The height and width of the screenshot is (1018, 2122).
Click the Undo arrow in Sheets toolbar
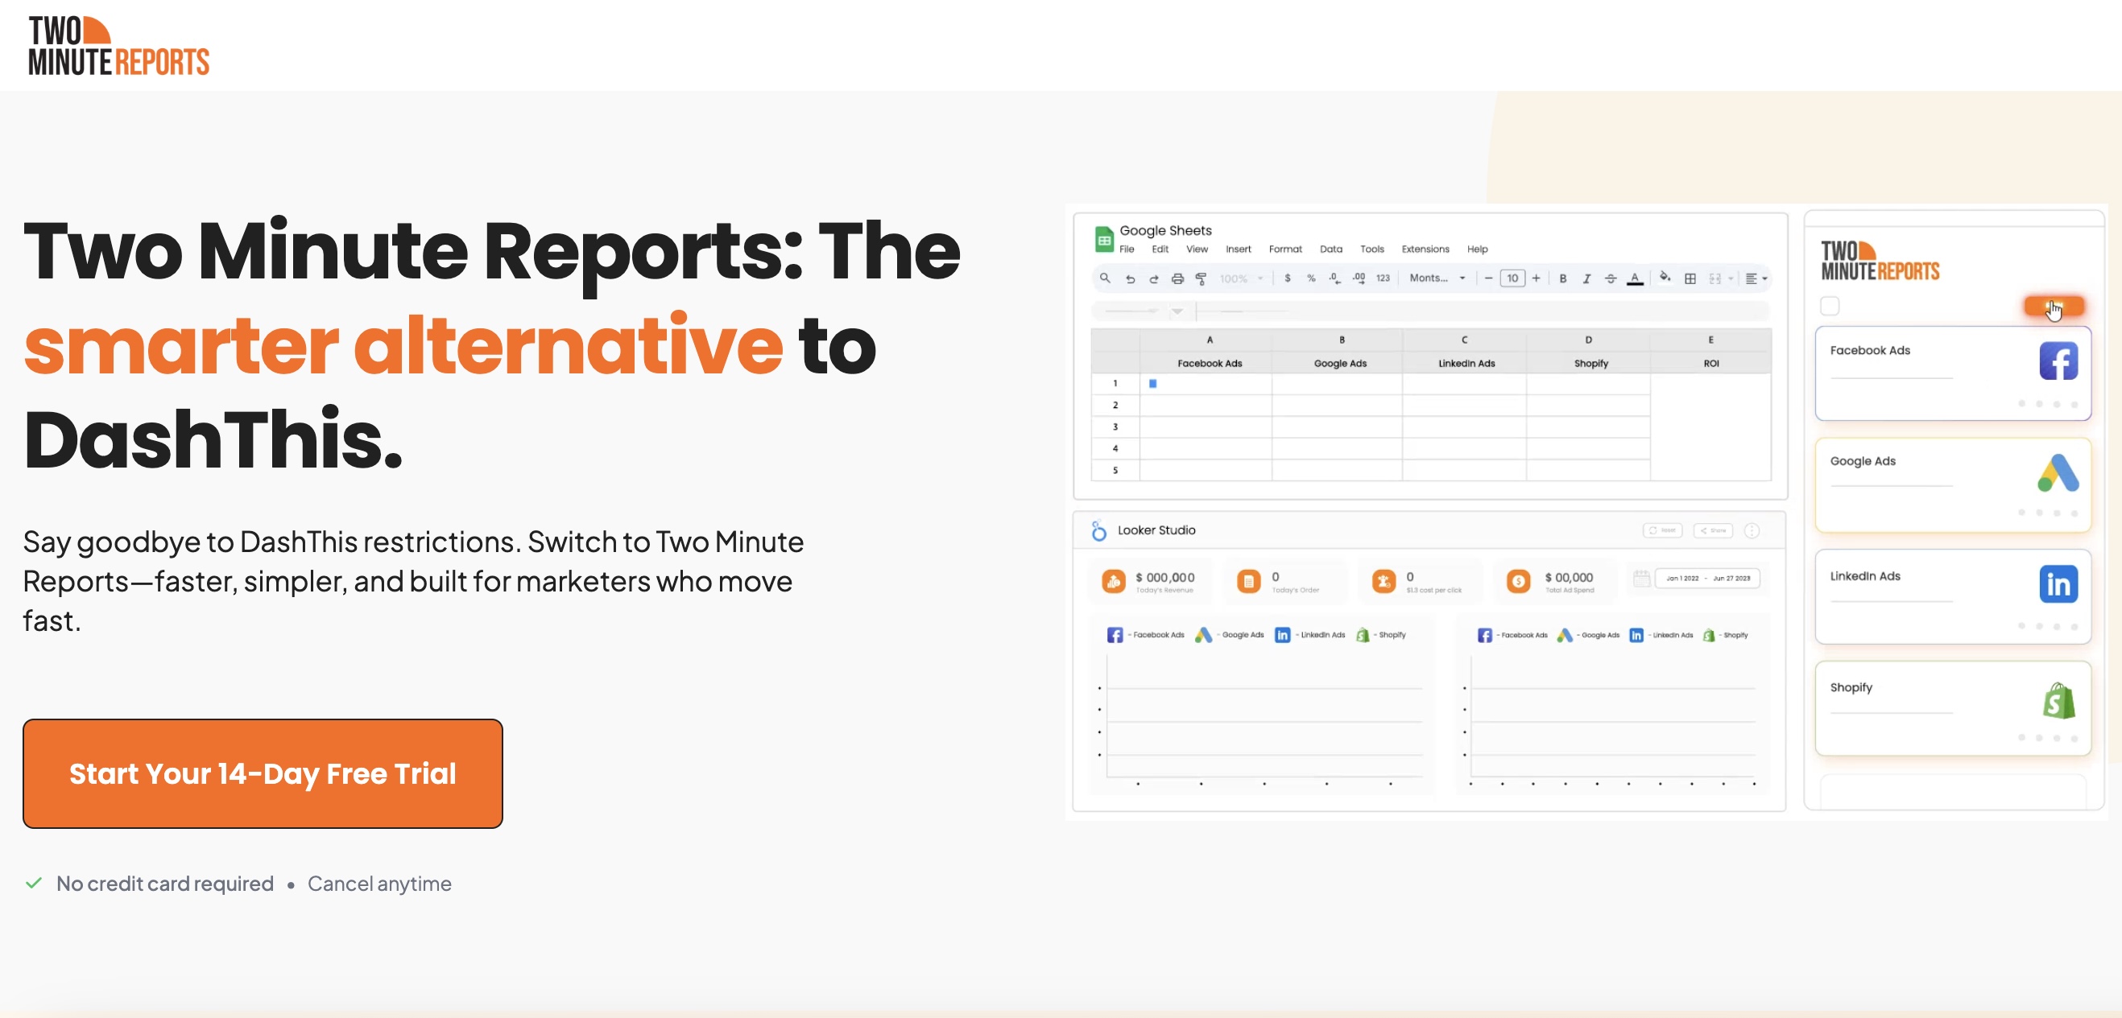pos(1130,279)
